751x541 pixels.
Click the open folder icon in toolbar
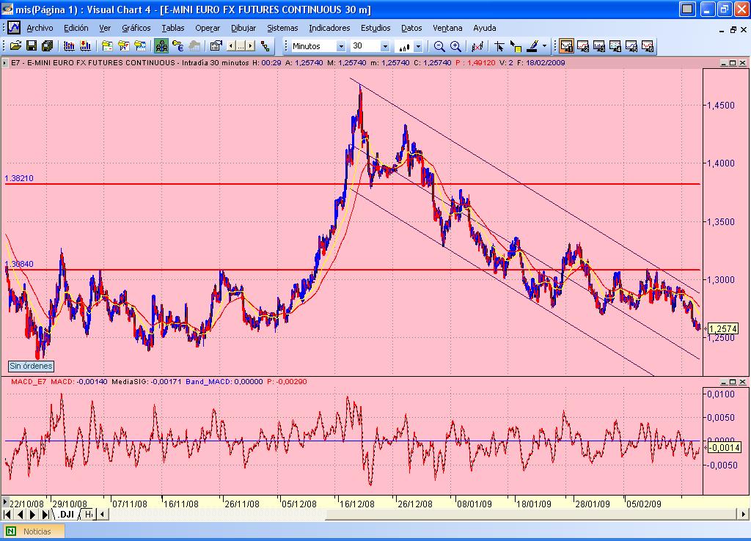(15, 46)
